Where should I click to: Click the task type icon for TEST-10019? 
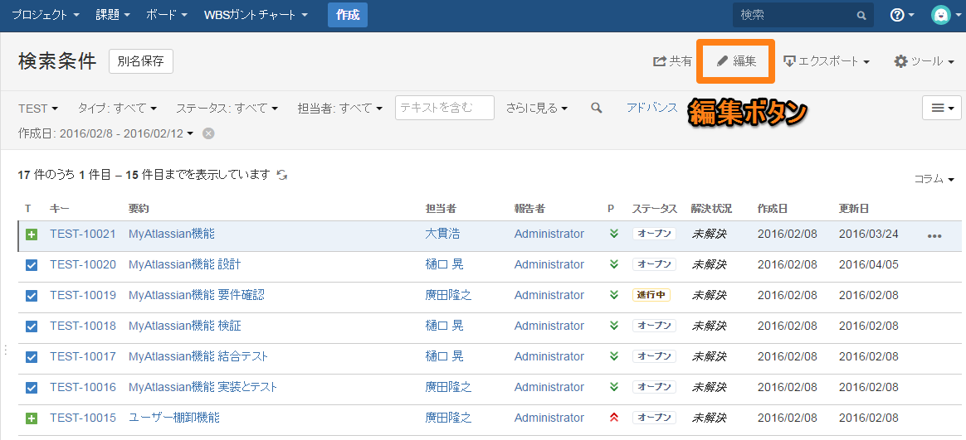[x=32, y=296]
